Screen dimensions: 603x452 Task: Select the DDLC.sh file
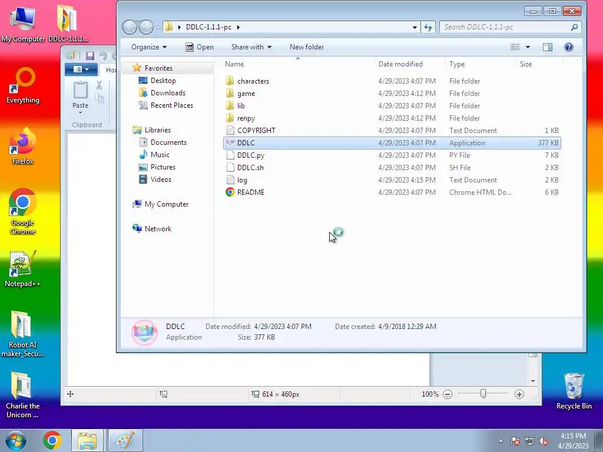click(x=392, y=168)
